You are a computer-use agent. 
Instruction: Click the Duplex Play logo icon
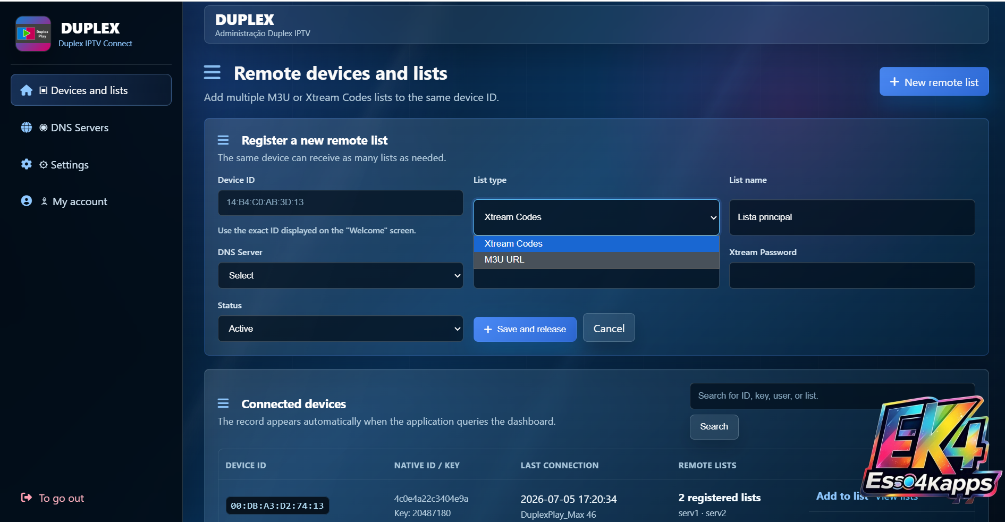pos(33,34)
